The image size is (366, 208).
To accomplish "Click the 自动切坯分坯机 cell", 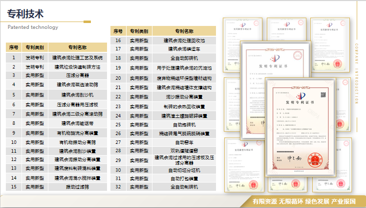I will (x=184, y=170).
